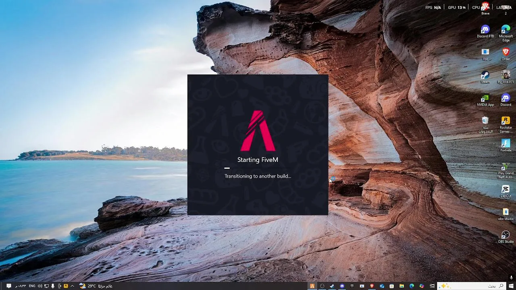Open the Windows Start menu
This screenshot has height=290, width=516.
pyautogui.click(x=511, y=286)
